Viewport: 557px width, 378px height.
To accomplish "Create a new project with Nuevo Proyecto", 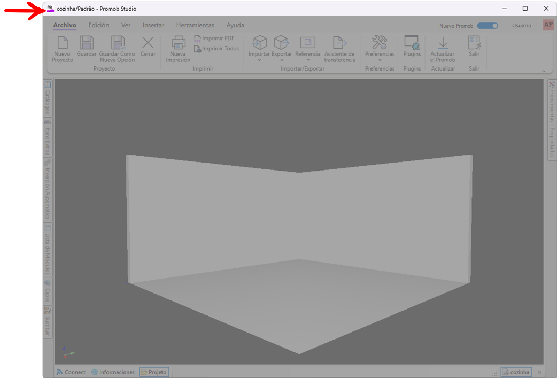I will point(63,49).
